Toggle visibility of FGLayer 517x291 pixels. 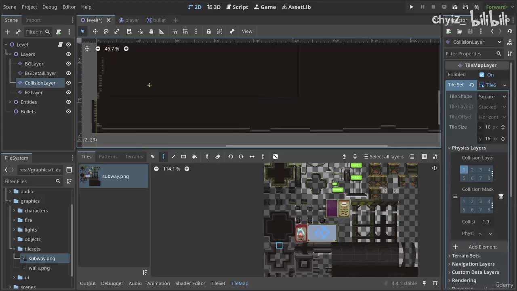68,93
